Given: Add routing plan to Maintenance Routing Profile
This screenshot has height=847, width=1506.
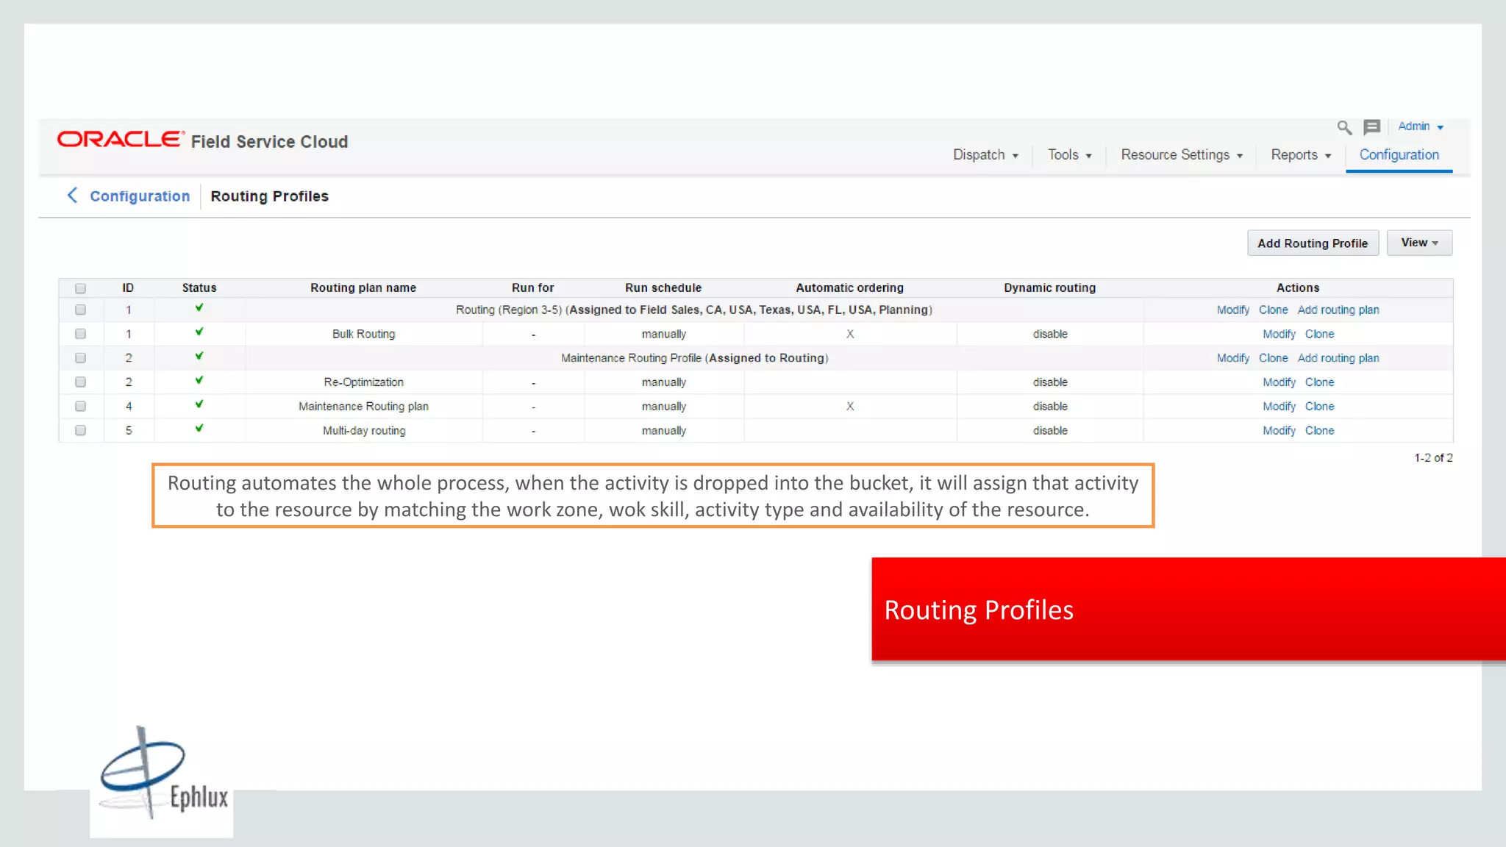Looking at the screenshot, I should tap(1338, 358).
